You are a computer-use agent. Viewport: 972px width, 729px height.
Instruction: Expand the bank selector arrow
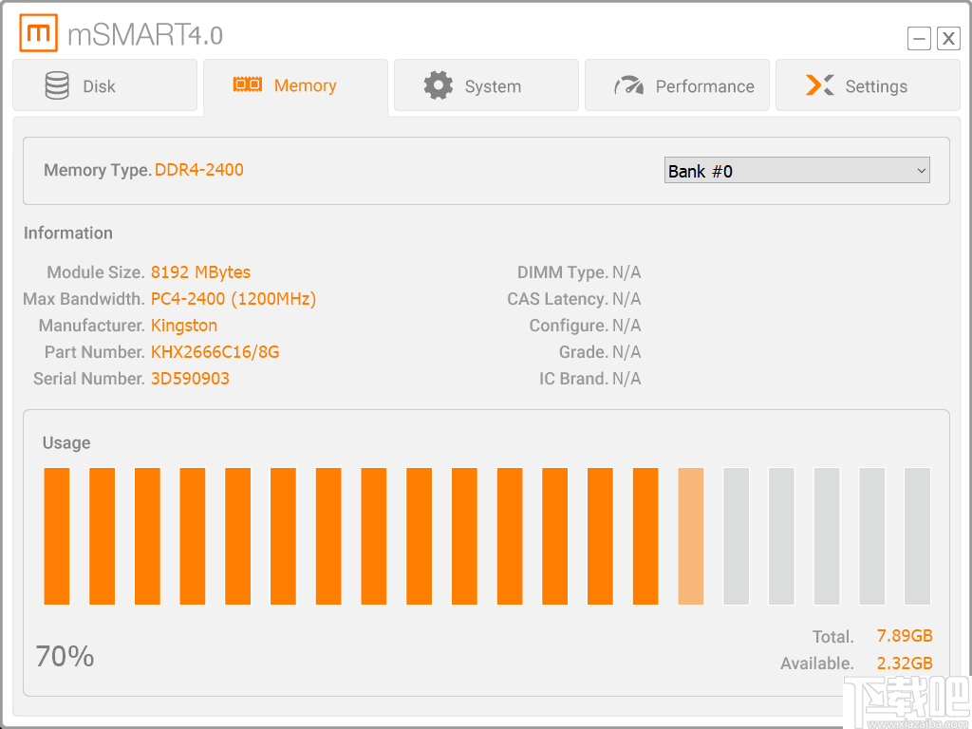click(921, 171)
